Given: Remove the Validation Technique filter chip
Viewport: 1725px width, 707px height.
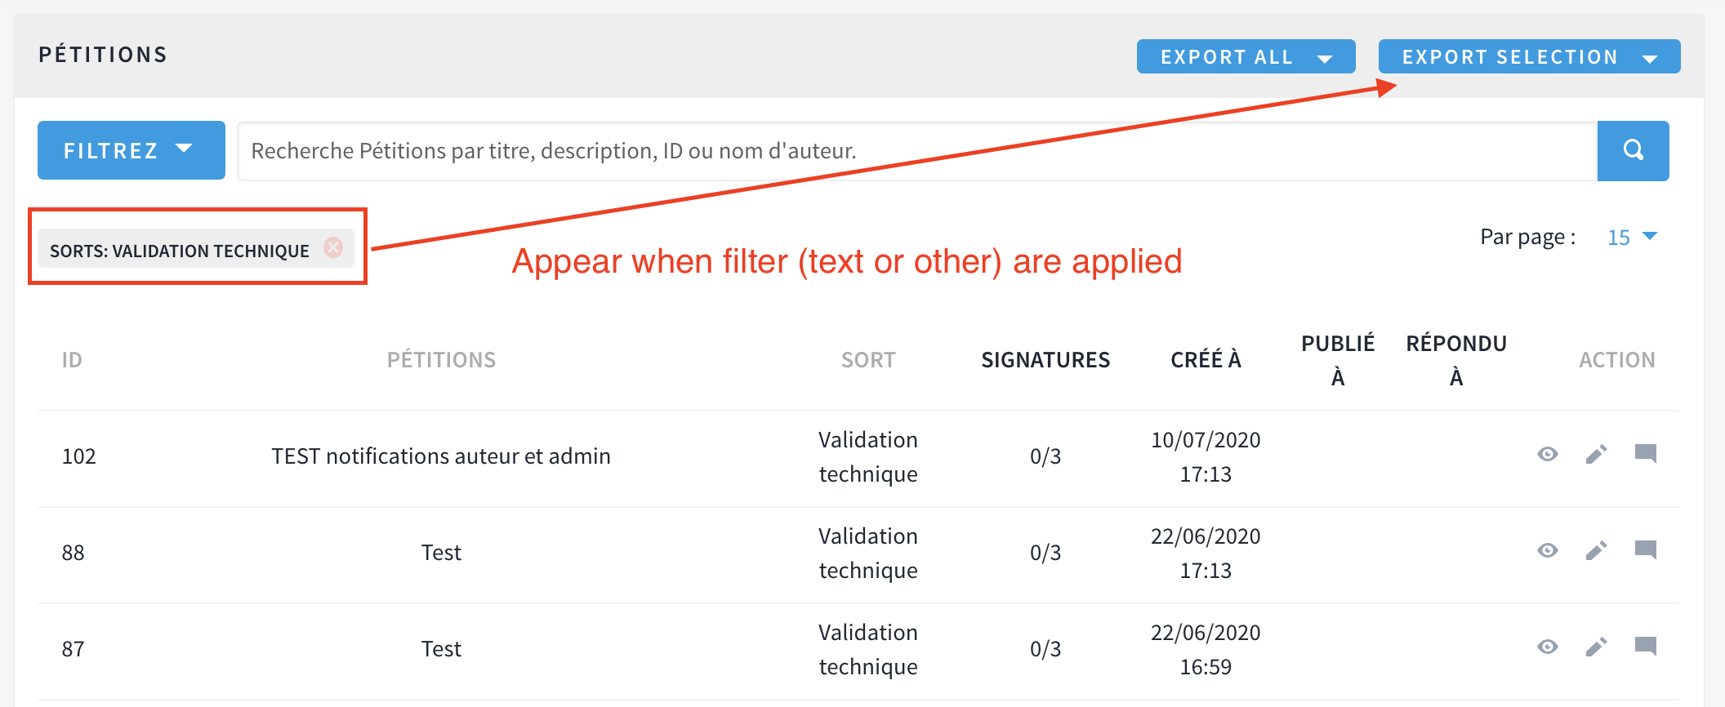Looking at the screenshot, I should (333, 247).
